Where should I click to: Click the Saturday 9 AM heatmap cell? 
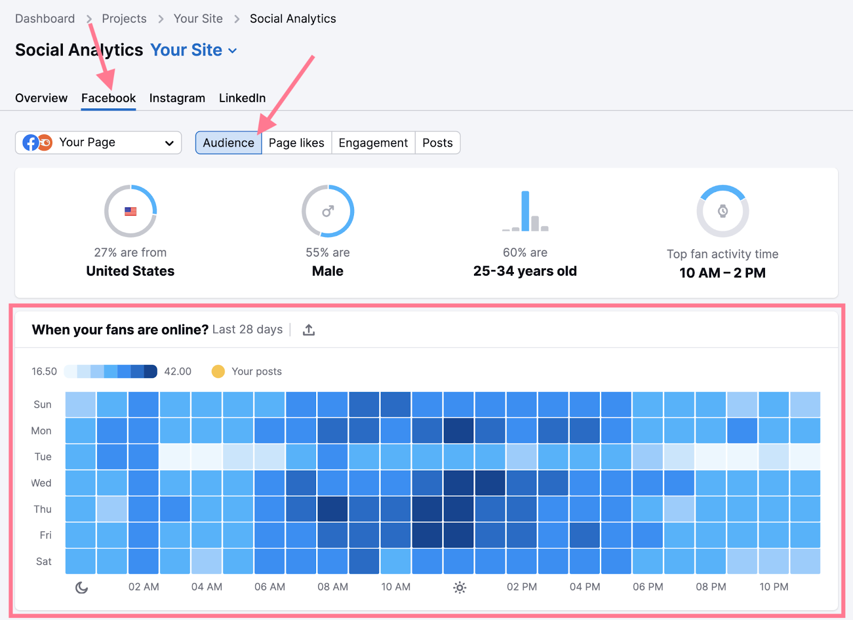[364, 561]
